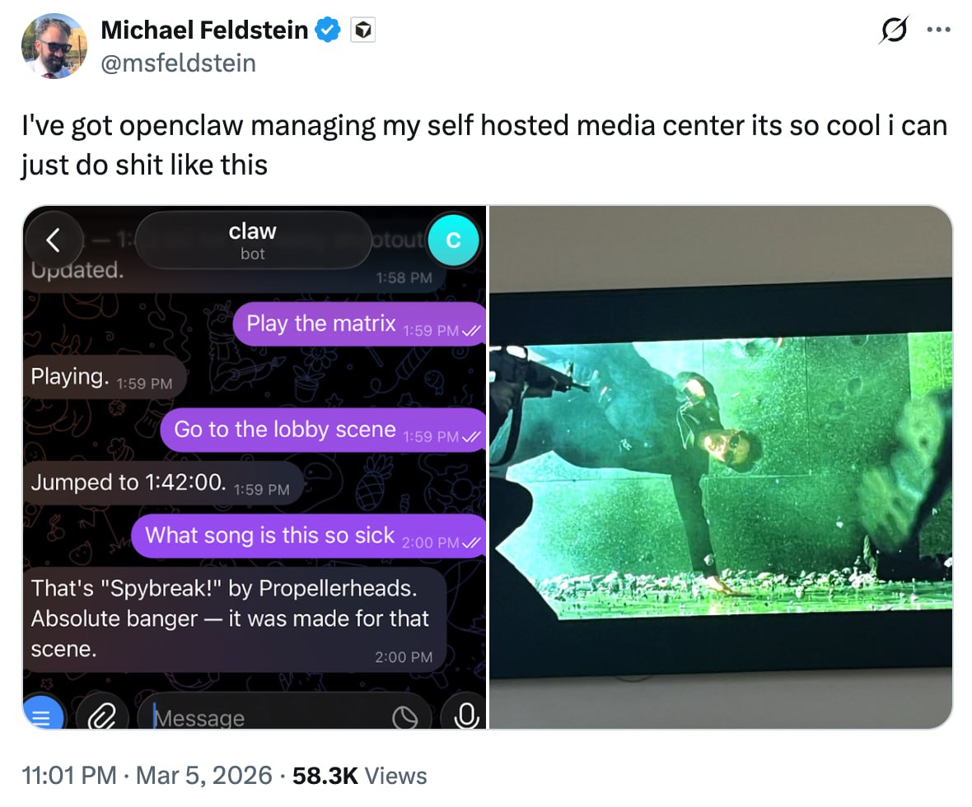Click the 58.3K Views count

360,775
